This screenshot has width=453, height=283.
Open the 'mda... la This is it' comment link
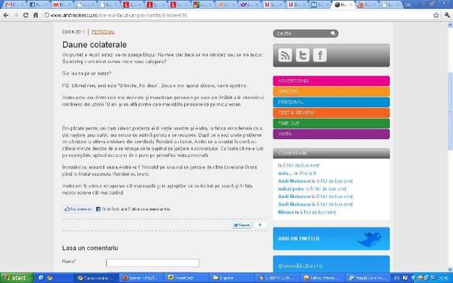coord(297,173)
